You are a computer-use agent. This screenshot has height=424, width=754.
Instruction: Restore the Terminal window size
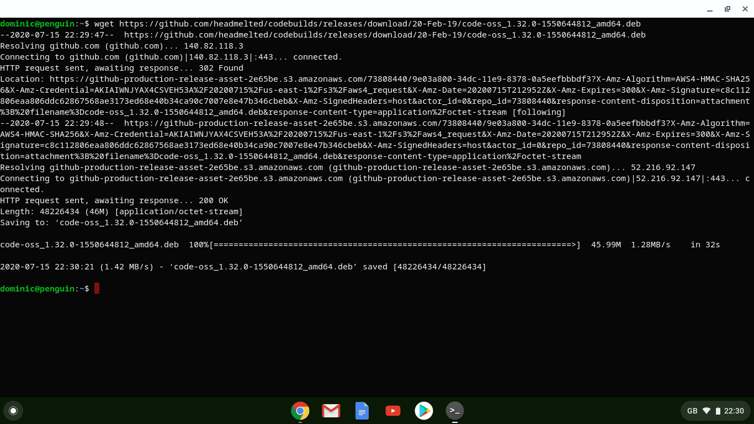coord(727,9)
